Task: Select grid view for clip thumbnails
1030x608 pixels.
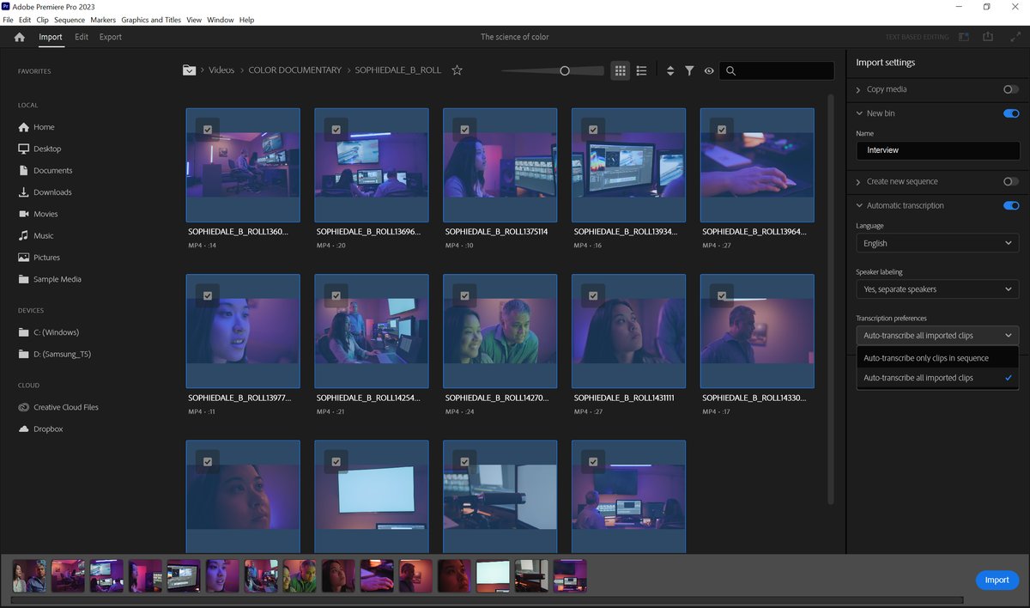Action: (620, 70)
